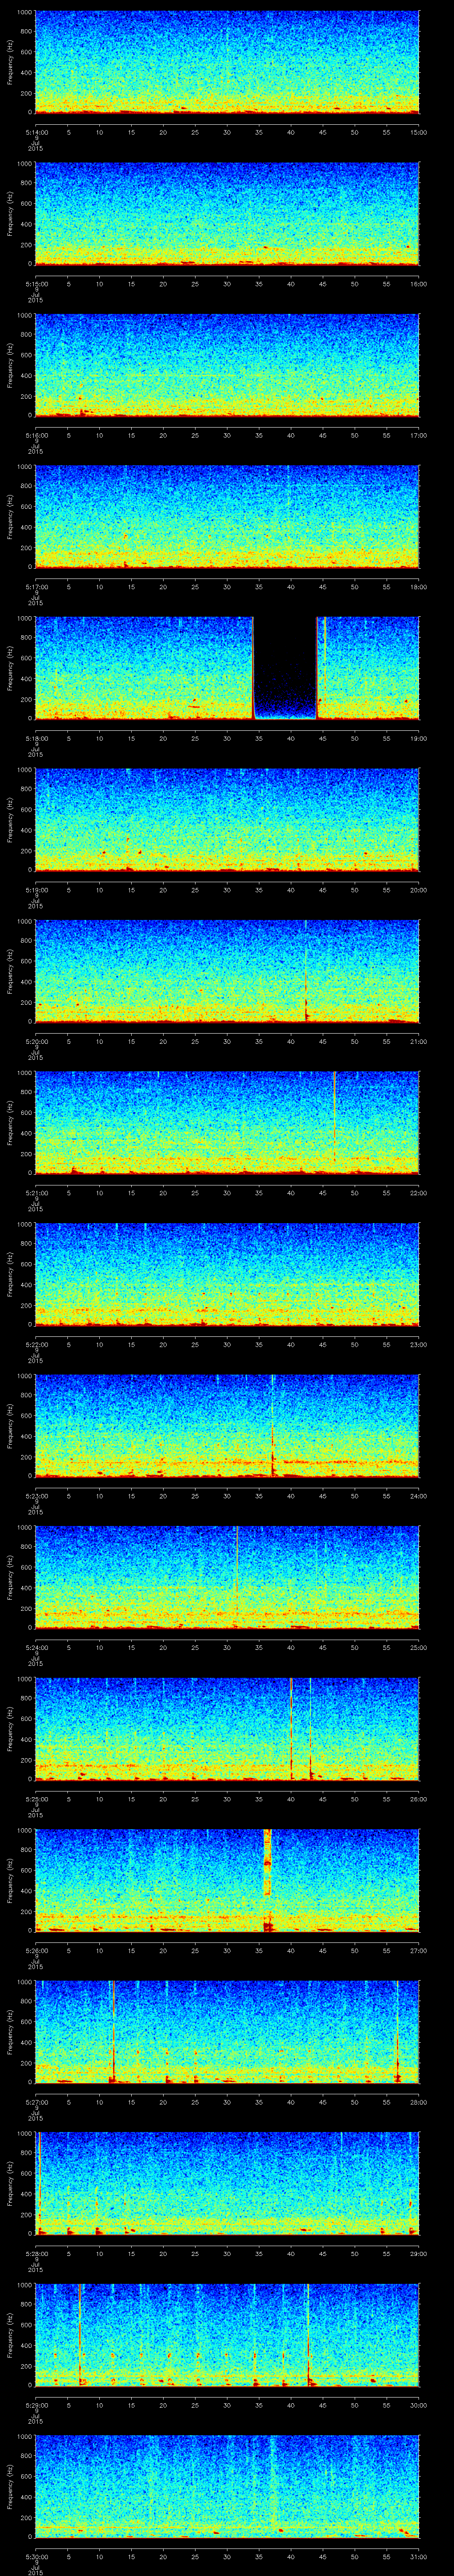Click the 5:27:00 start time label

tap(36, 2102)
